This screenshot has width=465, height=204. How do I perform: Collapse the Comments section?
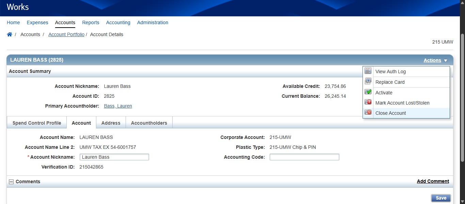(12, 181)
